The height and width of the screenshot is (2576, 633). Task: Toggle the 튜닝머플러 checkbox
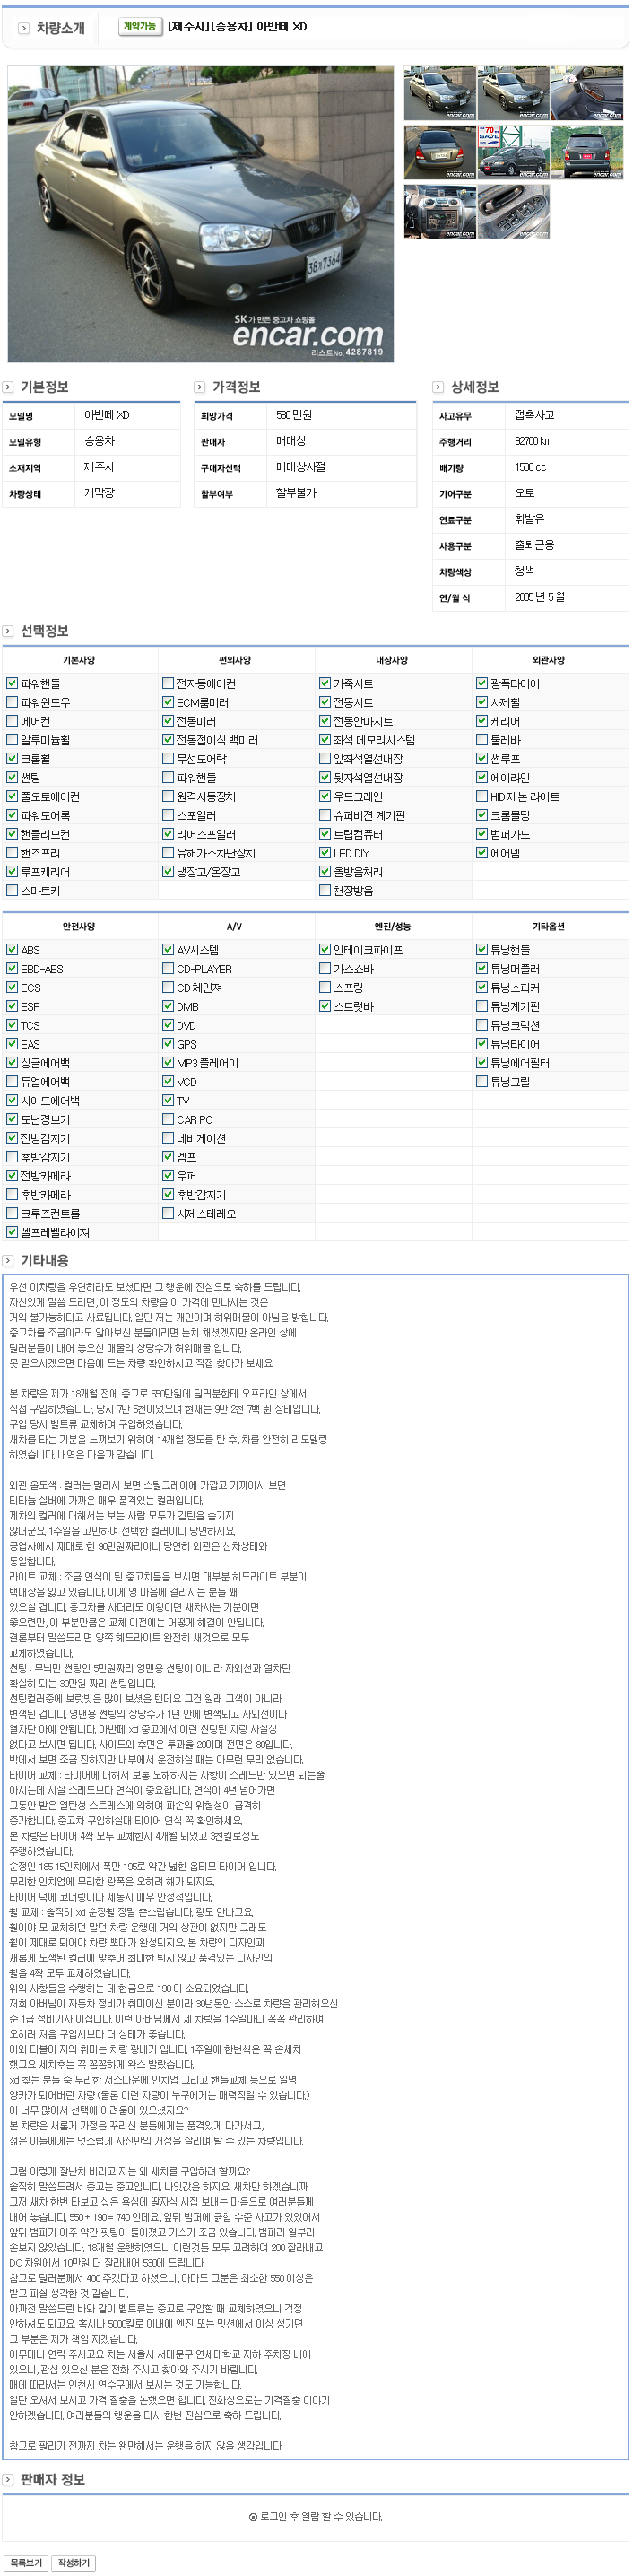click(482, 969)
